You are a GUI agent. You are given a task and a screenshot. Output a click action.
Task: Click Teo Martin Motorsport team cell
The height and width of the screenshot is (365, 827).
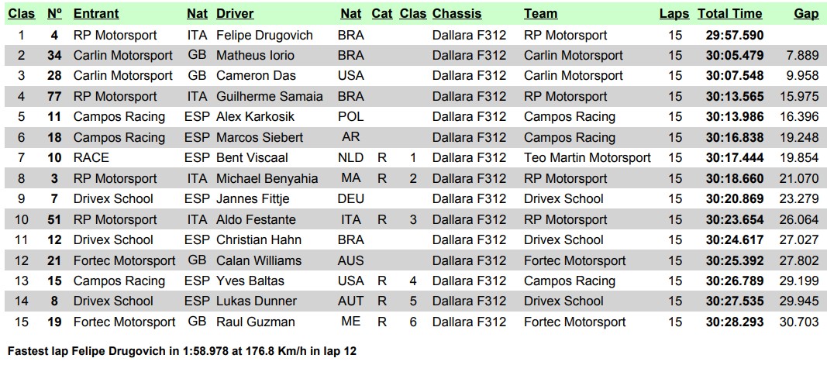[587, 158]
